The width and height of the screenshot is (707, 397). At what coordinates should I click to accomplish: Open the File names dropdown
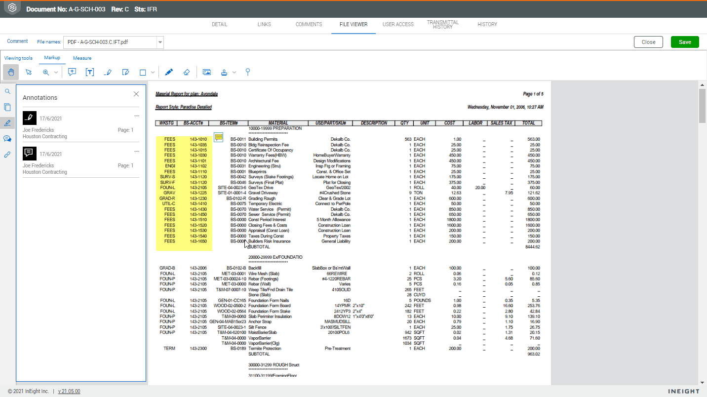pyautogui.click(x=114, y=42)
